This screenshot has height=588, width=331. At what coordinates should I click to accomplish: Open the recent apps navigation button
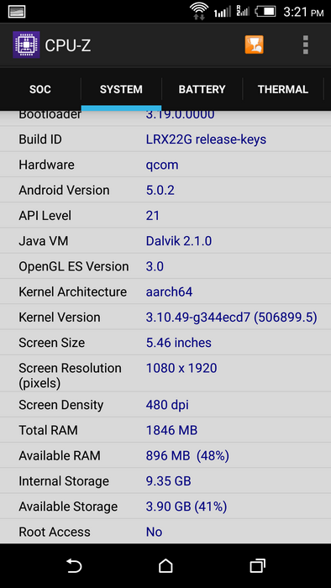point(258,565)
